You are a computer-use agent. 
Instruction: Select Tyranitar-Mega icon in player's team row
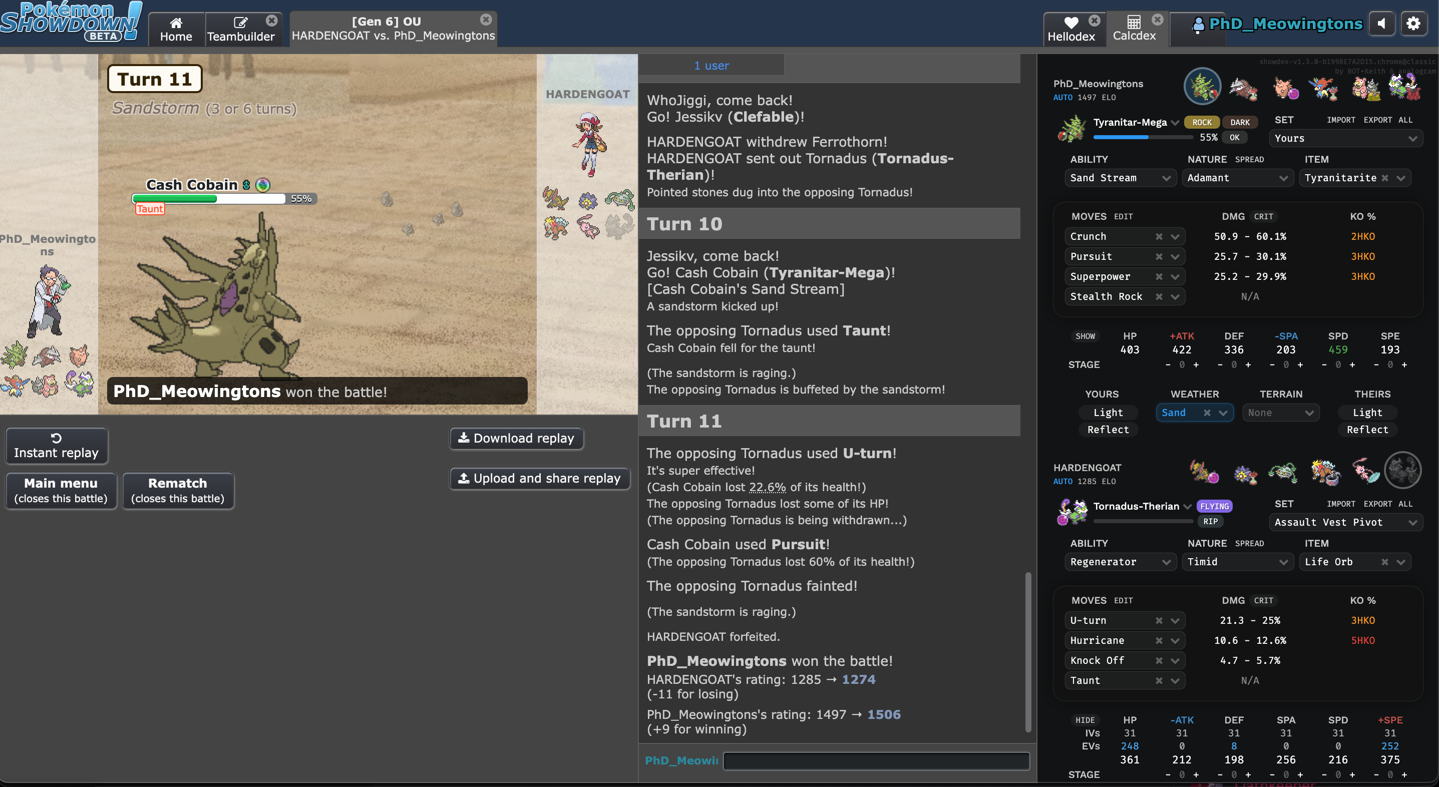point(1202,87)
